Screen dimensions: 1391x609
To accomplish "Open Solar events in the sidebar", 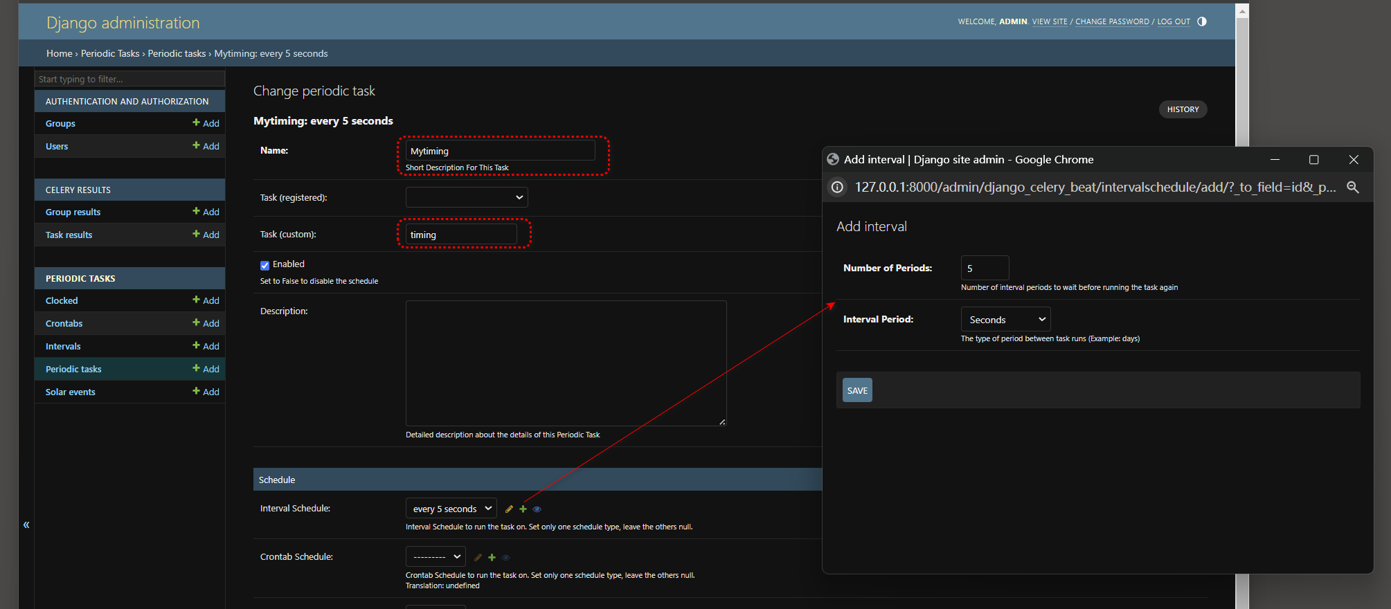I will point(70,392).
